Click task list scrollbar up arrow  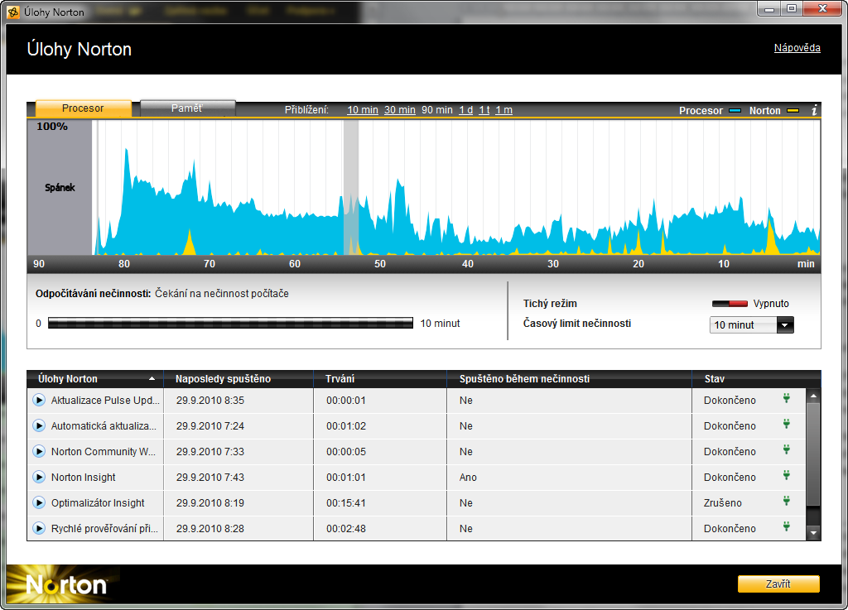pos(813,396)
